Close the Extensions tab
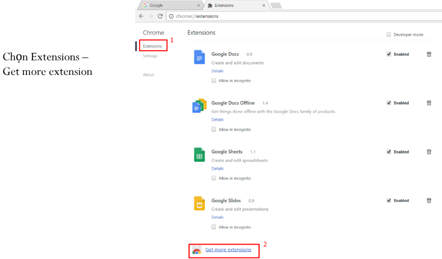This screenshot has height=259, width=442. pos(264,5)
